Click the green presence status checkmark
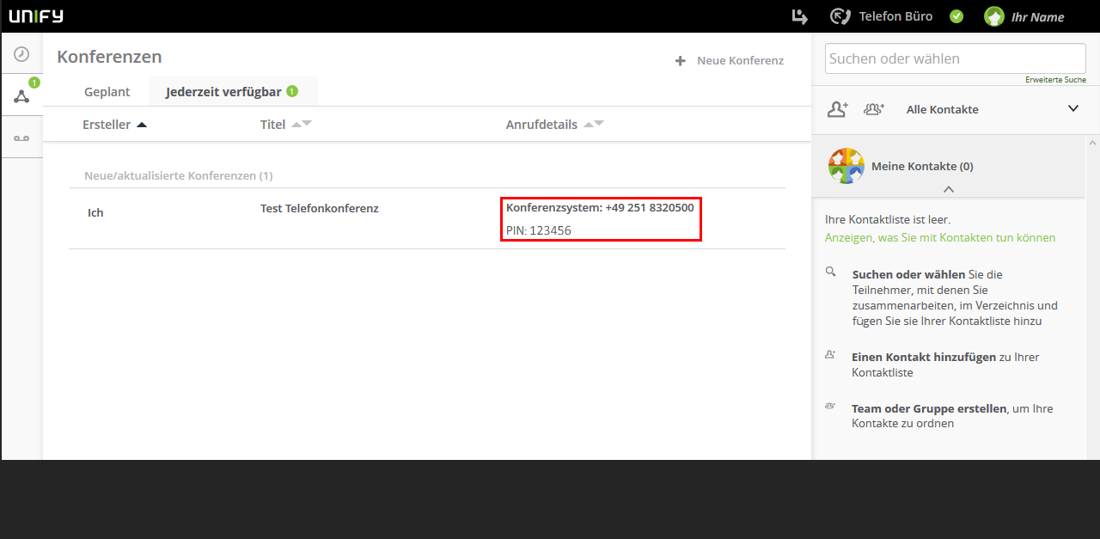Screen dimensions: 1100x539 tap(956, 16)
